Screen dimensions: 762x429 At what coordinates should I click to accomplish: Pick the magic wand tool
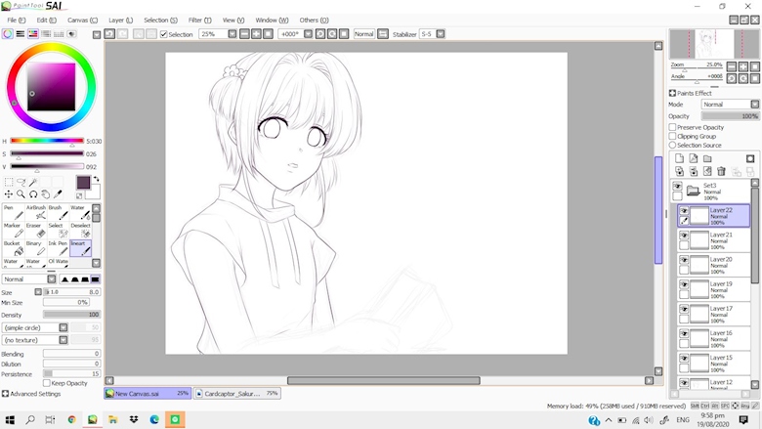pyautogui.click(x=33, y=182)
